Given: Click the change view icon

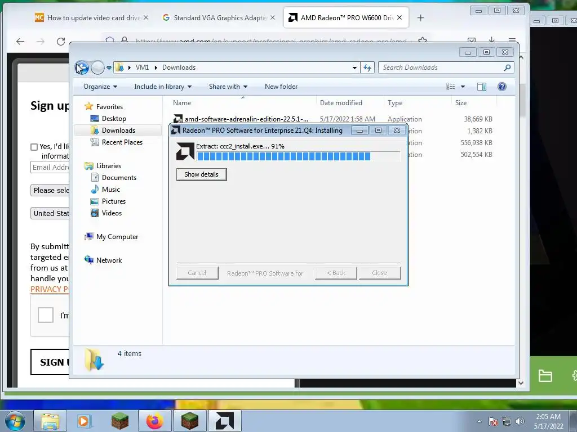Looking at the screenshot, I should pyautogui.click(x=451, y=87).
